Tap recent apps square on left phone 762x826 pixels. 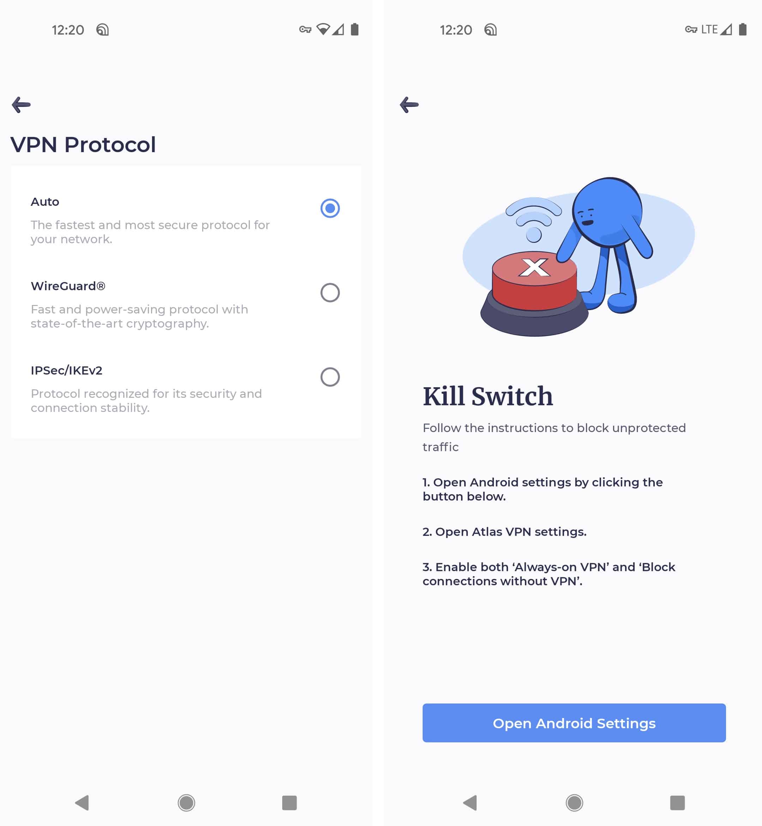(290, 802)
